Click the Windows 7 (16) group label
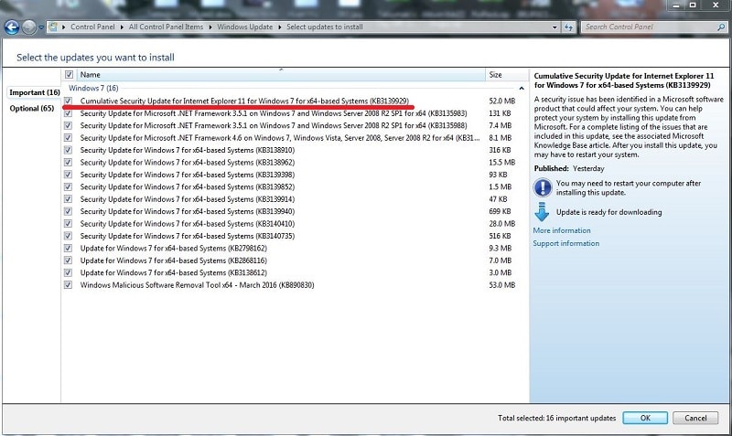Viewport: 732px width, 436px height. coord(93,88)
